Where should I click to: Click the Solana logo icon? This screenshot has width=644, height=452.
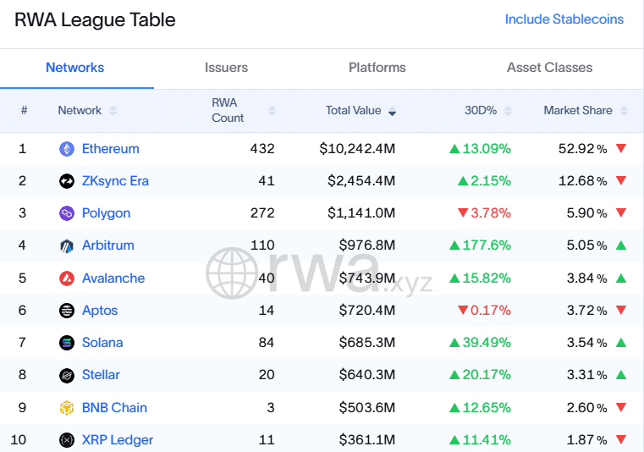pos(66,343)
